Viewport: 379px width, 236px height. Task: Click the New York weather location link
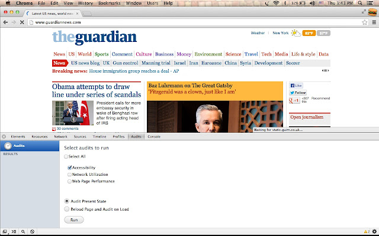(280, 33)
